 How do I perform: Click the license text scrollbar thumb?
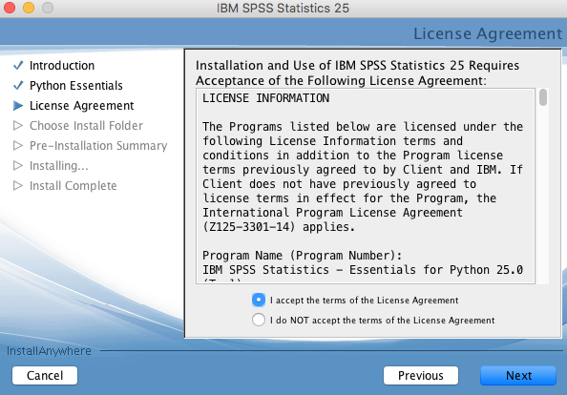coord(543,97)
